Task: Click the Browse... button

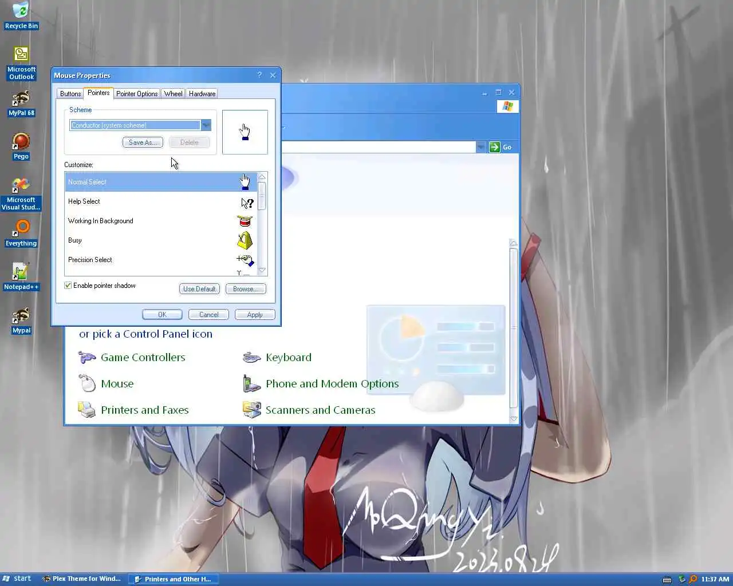Action: (x=246, y=289)
